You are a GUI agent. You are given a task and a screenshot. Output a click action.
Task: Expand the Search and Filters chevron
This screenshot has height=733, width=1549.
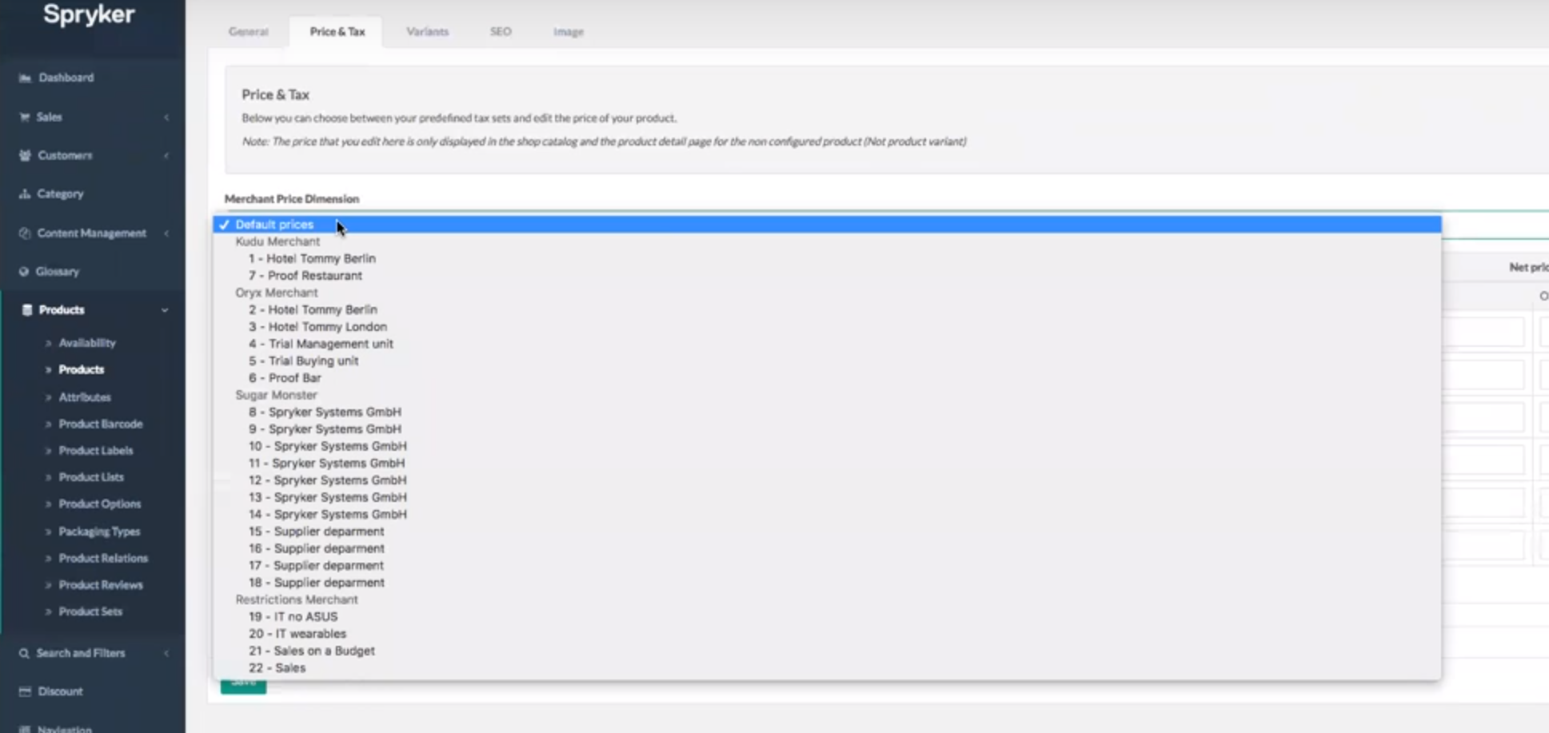pyautogui.click(x=166, y=654)
